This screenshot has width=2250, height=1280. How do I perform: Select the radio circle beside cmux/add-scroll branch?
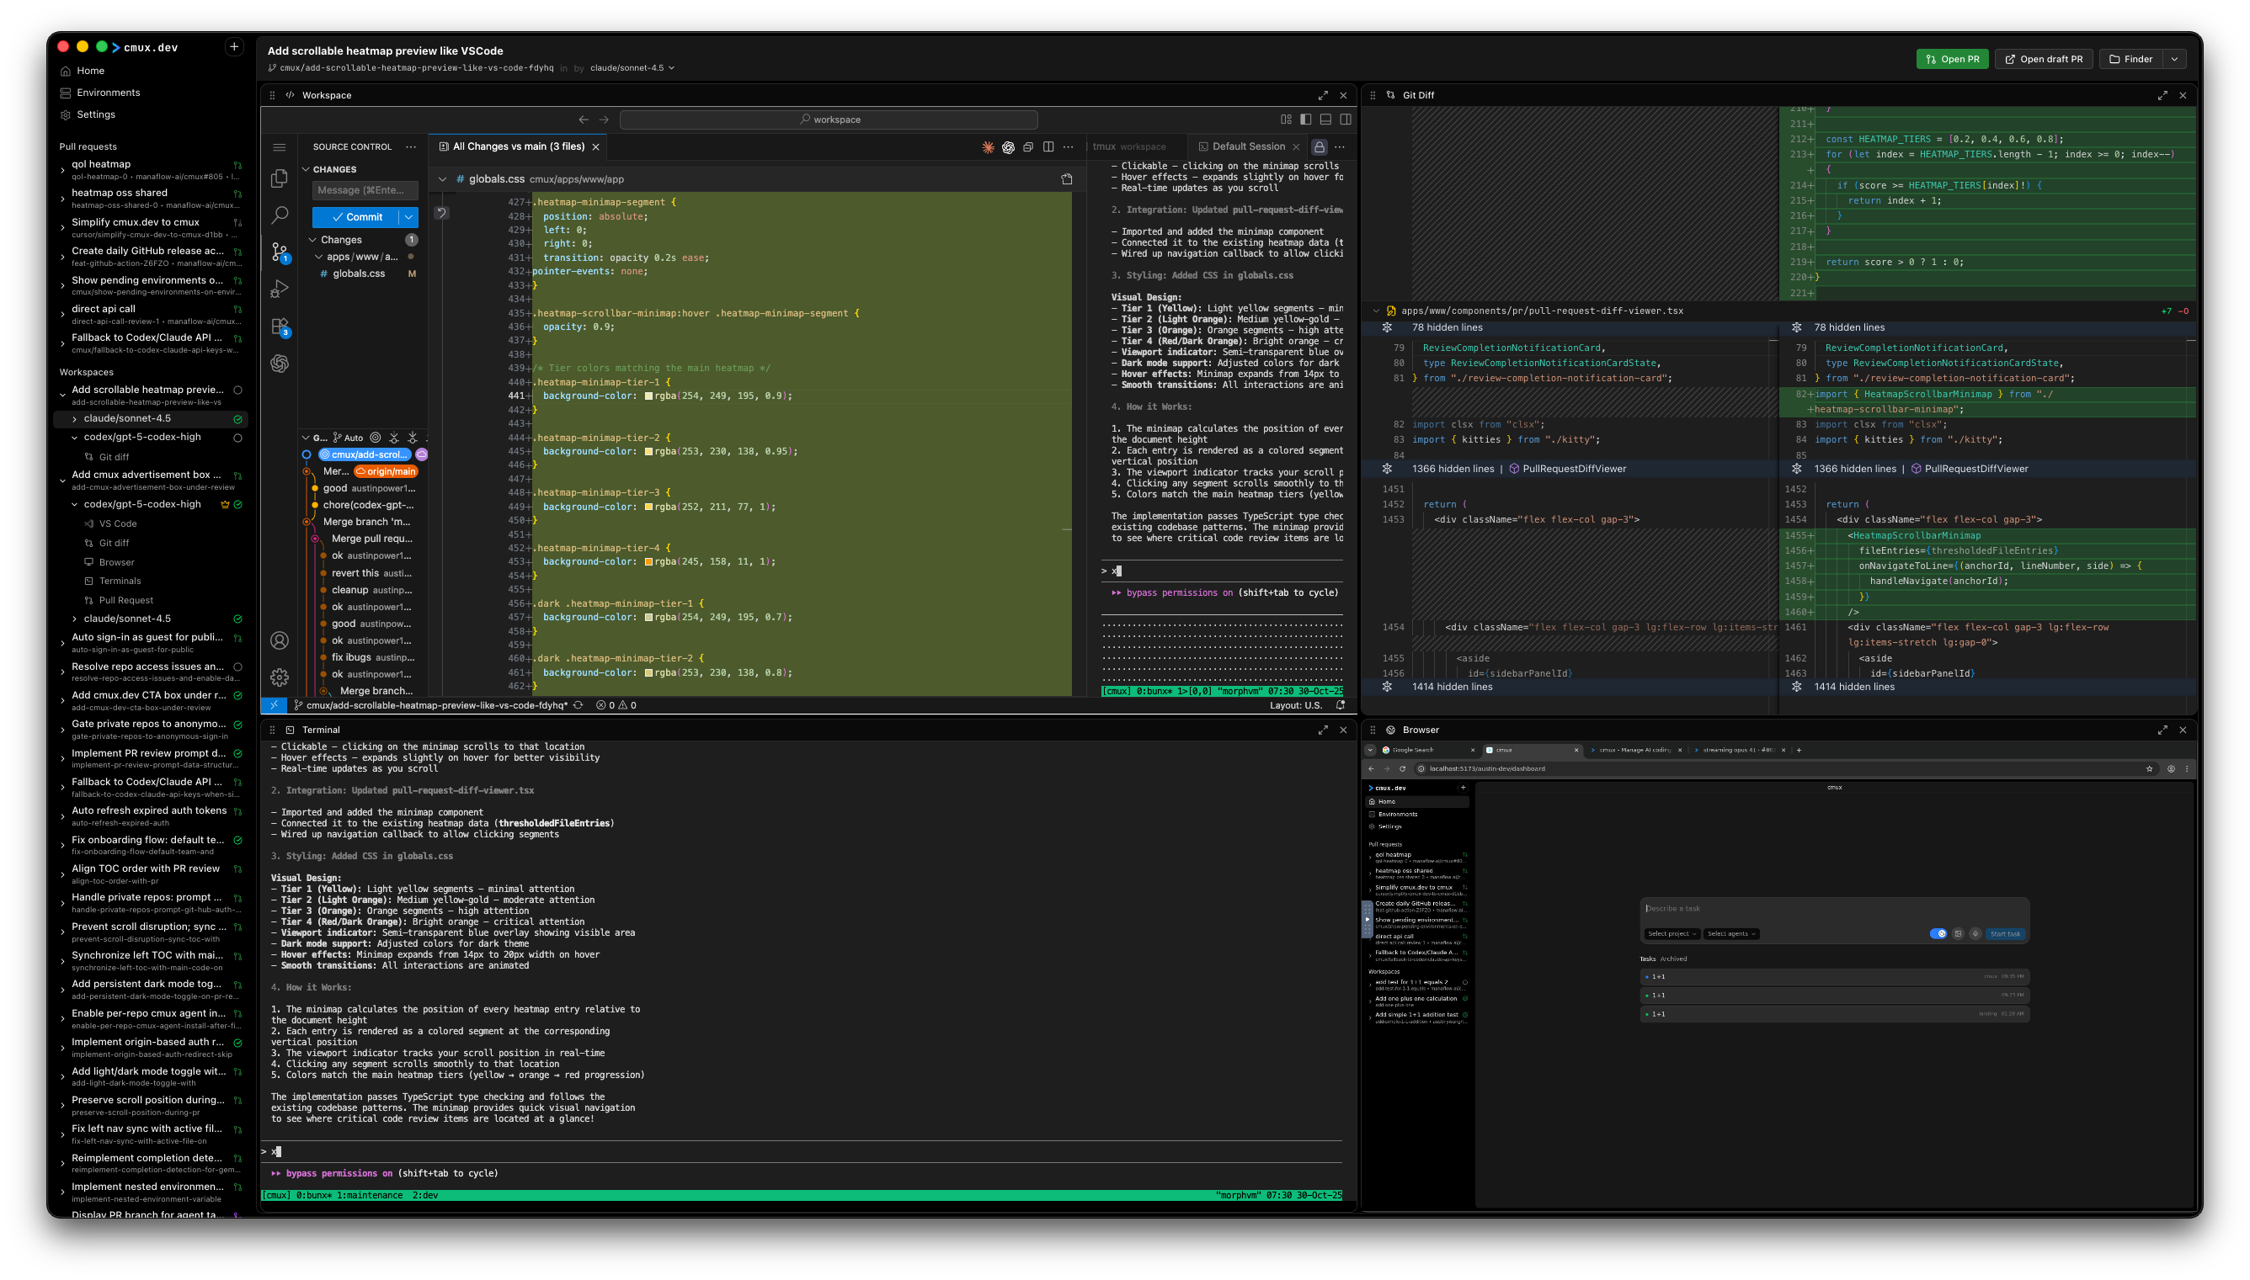[x=307, y=454]
